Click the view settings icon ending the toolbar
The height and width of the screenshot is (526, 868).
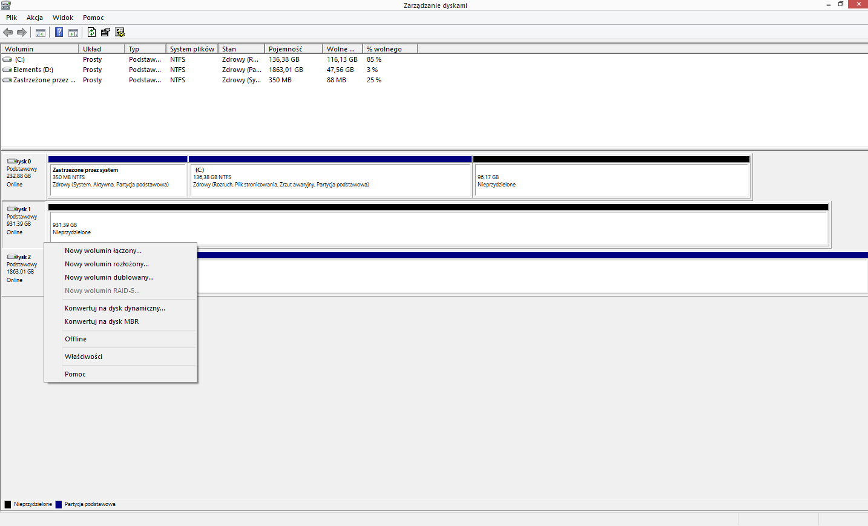point(120,32)
